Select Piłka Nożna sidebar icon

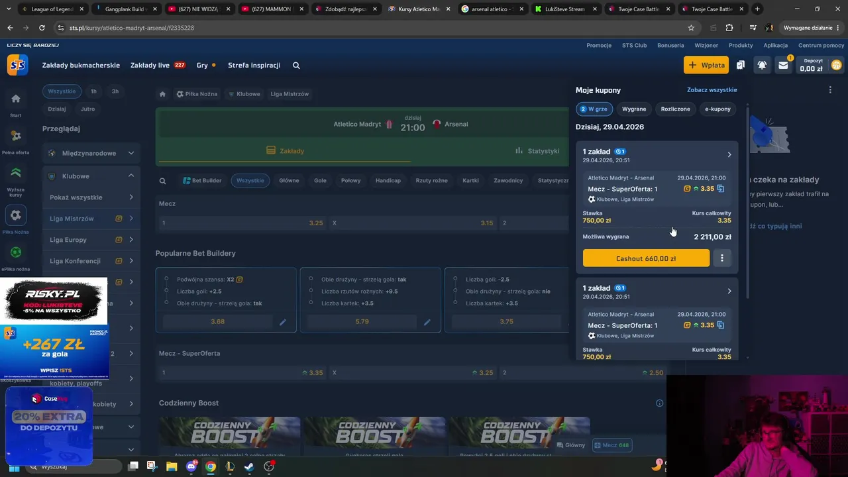16,215
